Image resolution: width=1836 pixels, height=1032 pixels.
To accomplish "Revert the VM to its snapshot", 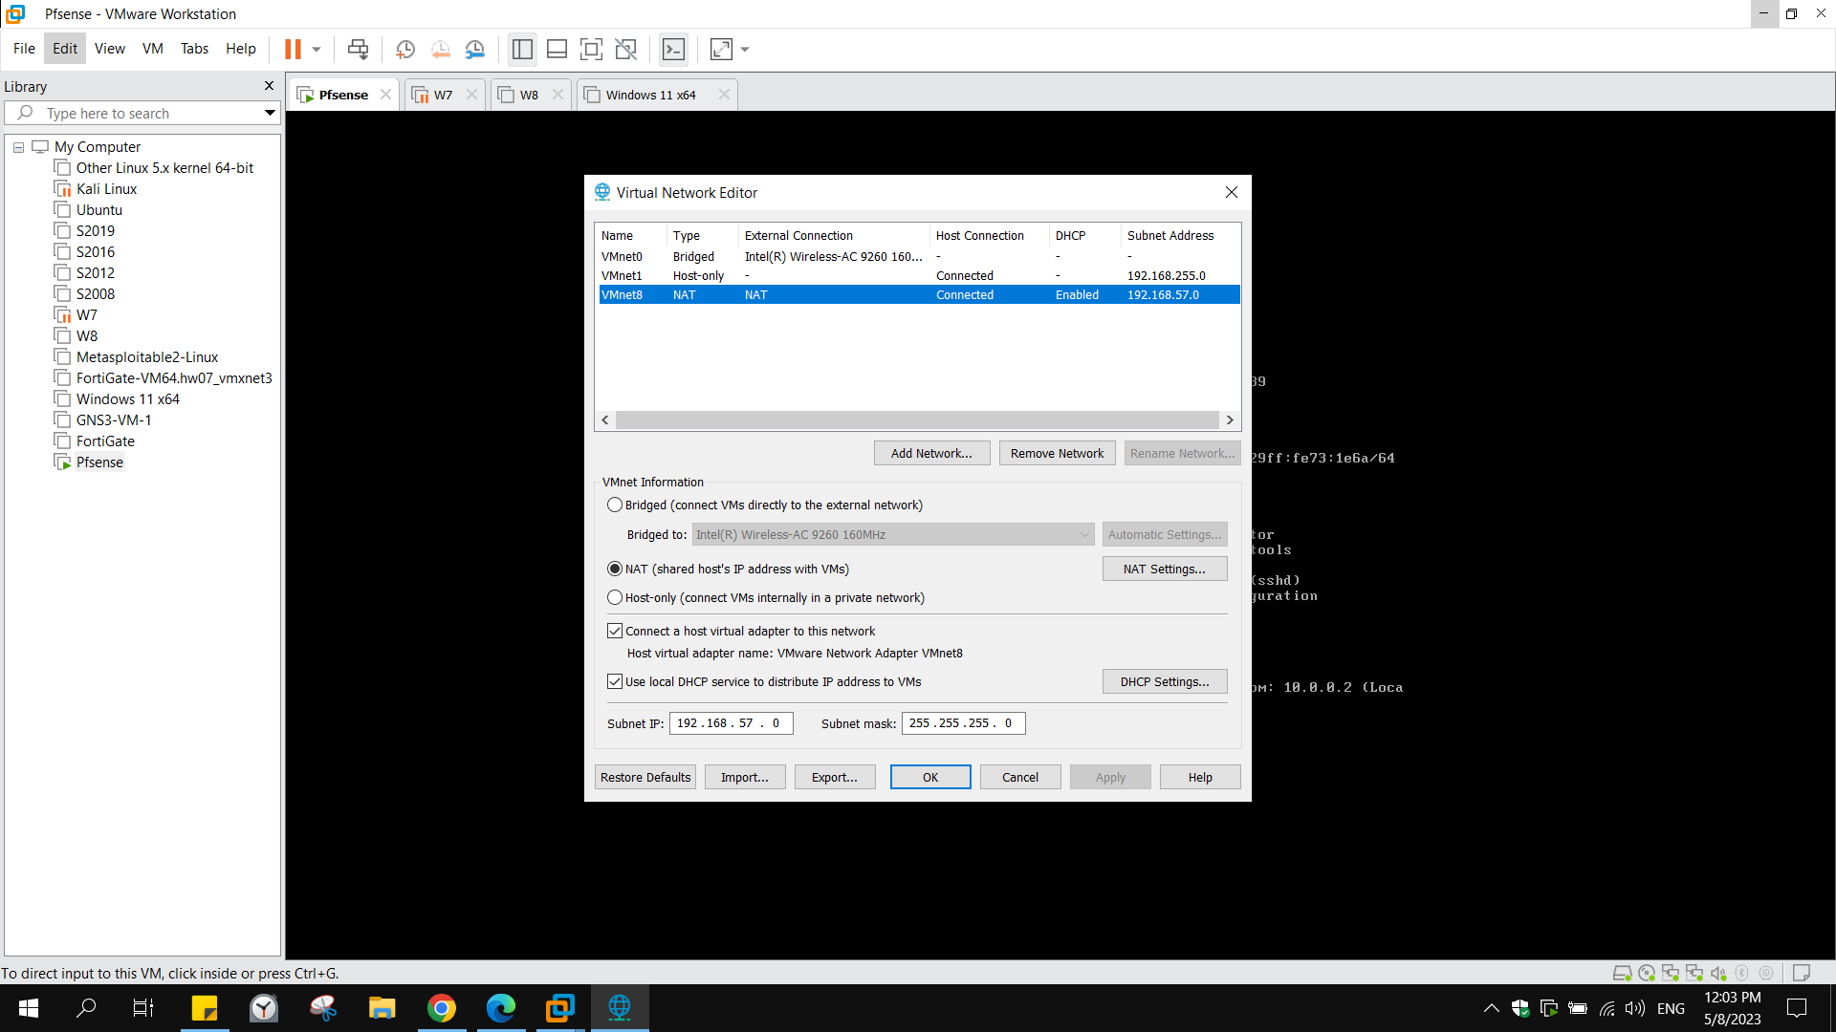I will click(441, 49).
